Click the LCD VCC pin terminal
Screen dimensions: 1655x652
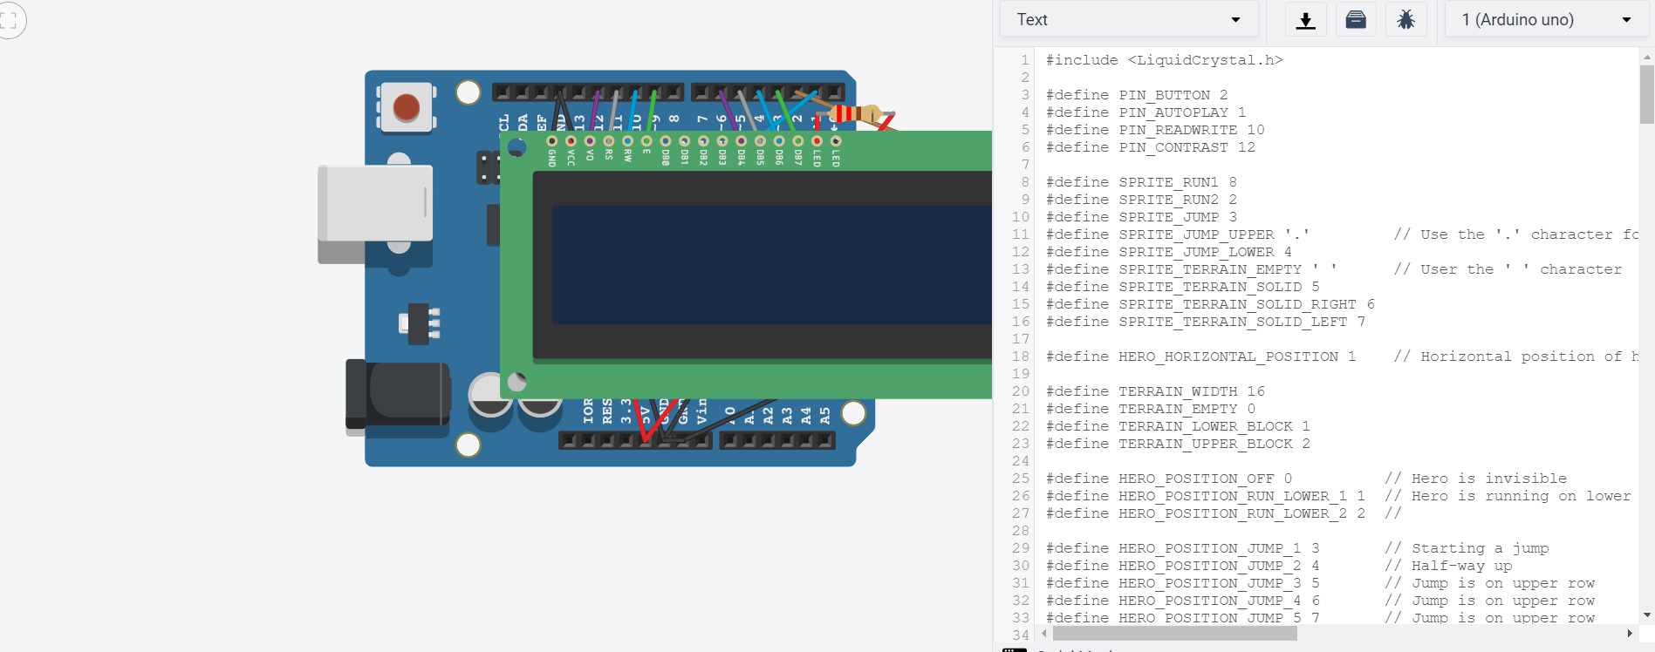pos(571,141)
